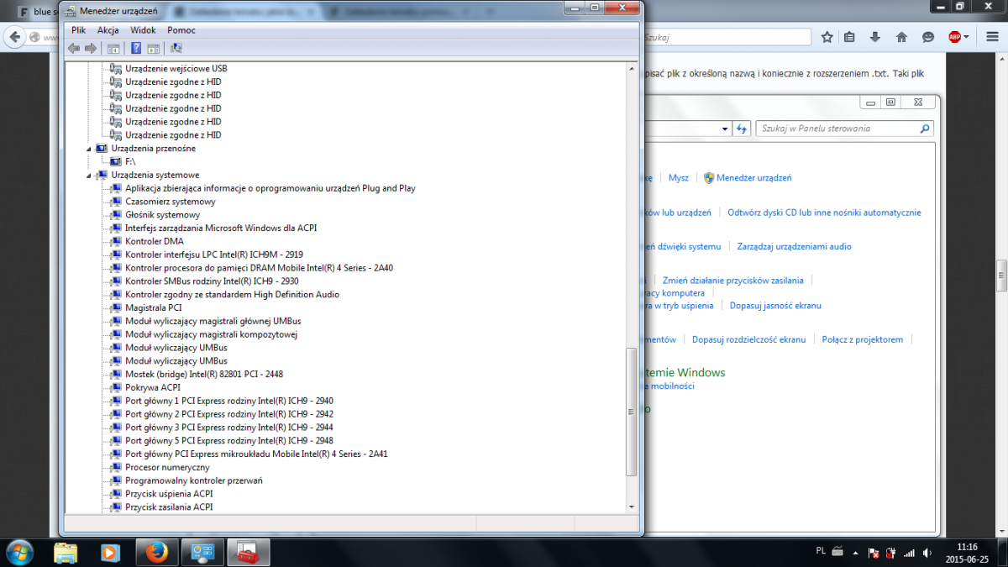This screenshot has width=1008, height=567.
Task: Click Zmień działanie przycisków zasilania link
Action: [733, 281]
